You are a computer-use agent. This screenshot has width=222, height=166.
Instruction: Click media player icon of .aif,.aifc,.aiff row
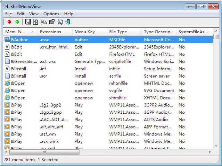tap(7, 127)
